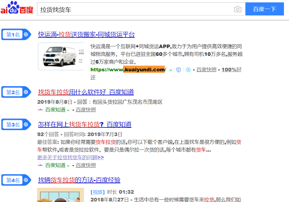Screen dimensions: 289x202
Task: Click the 第1名 rank badge icon
Action: 16,34
